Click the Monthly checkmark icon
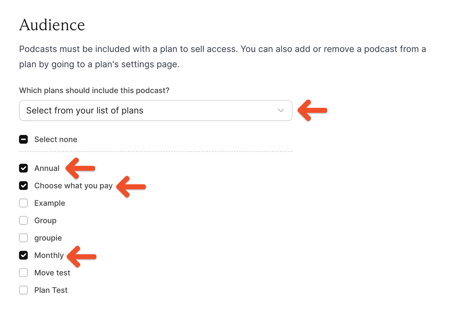 23,255
